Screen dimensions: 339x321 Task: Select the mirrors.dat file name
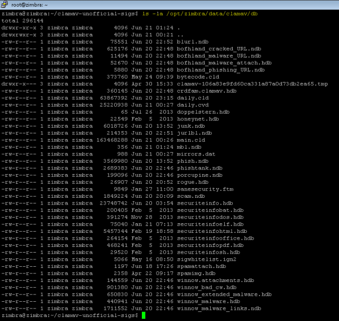click(x=196, y=154)
